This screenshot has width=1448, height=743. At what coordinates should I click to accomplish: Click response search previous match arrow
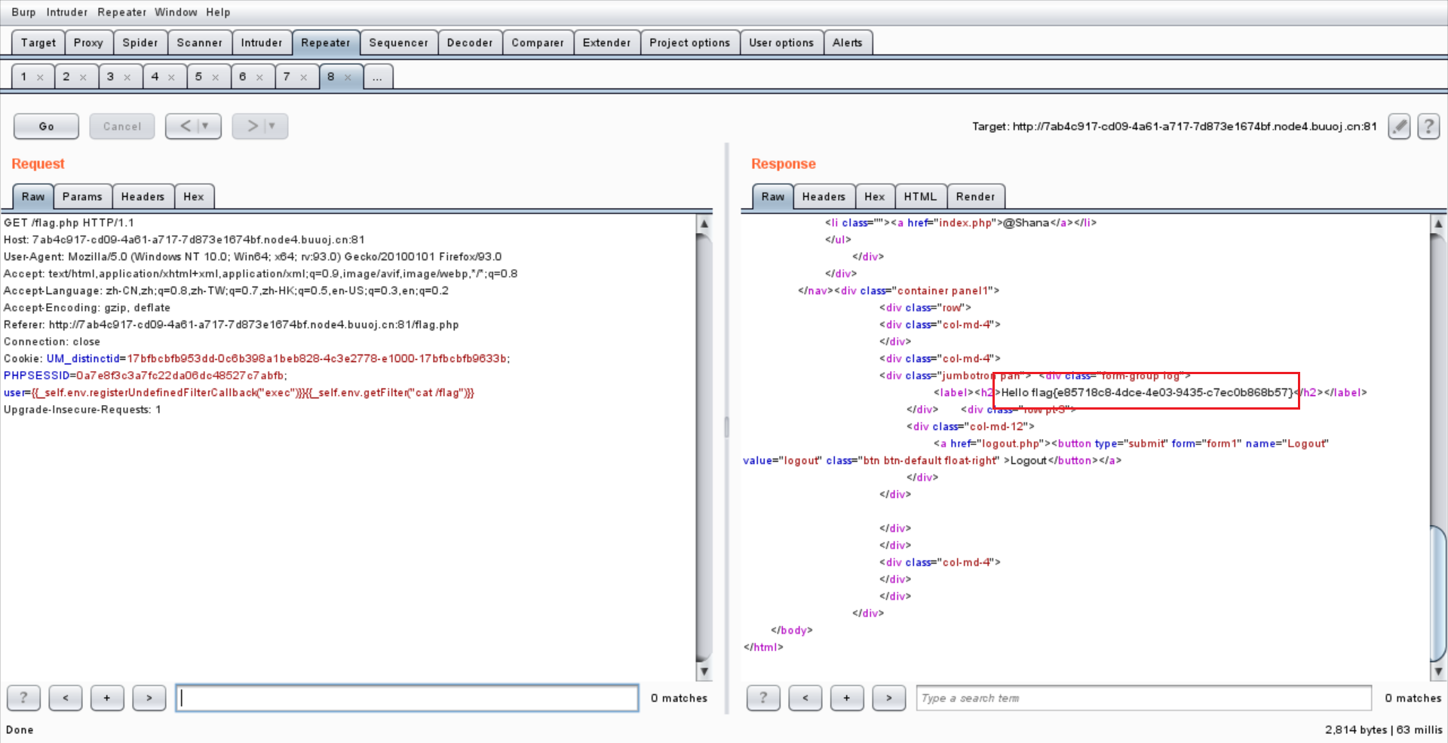805,698
